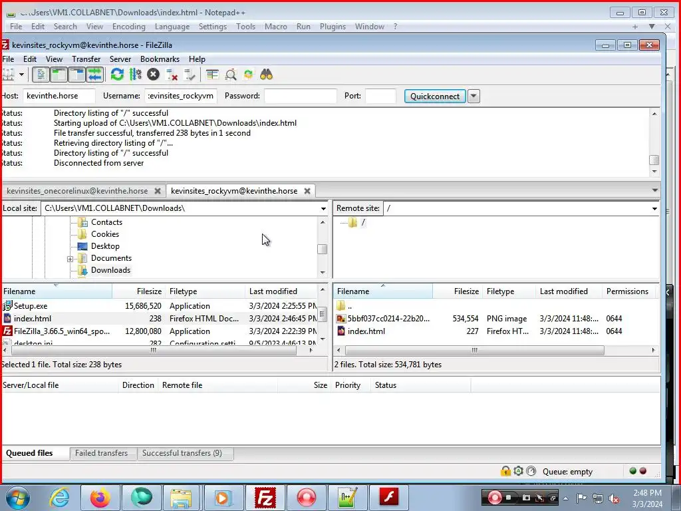Click the reconnect to last server icon
This screenshot has width=681, height=511.
190,75
